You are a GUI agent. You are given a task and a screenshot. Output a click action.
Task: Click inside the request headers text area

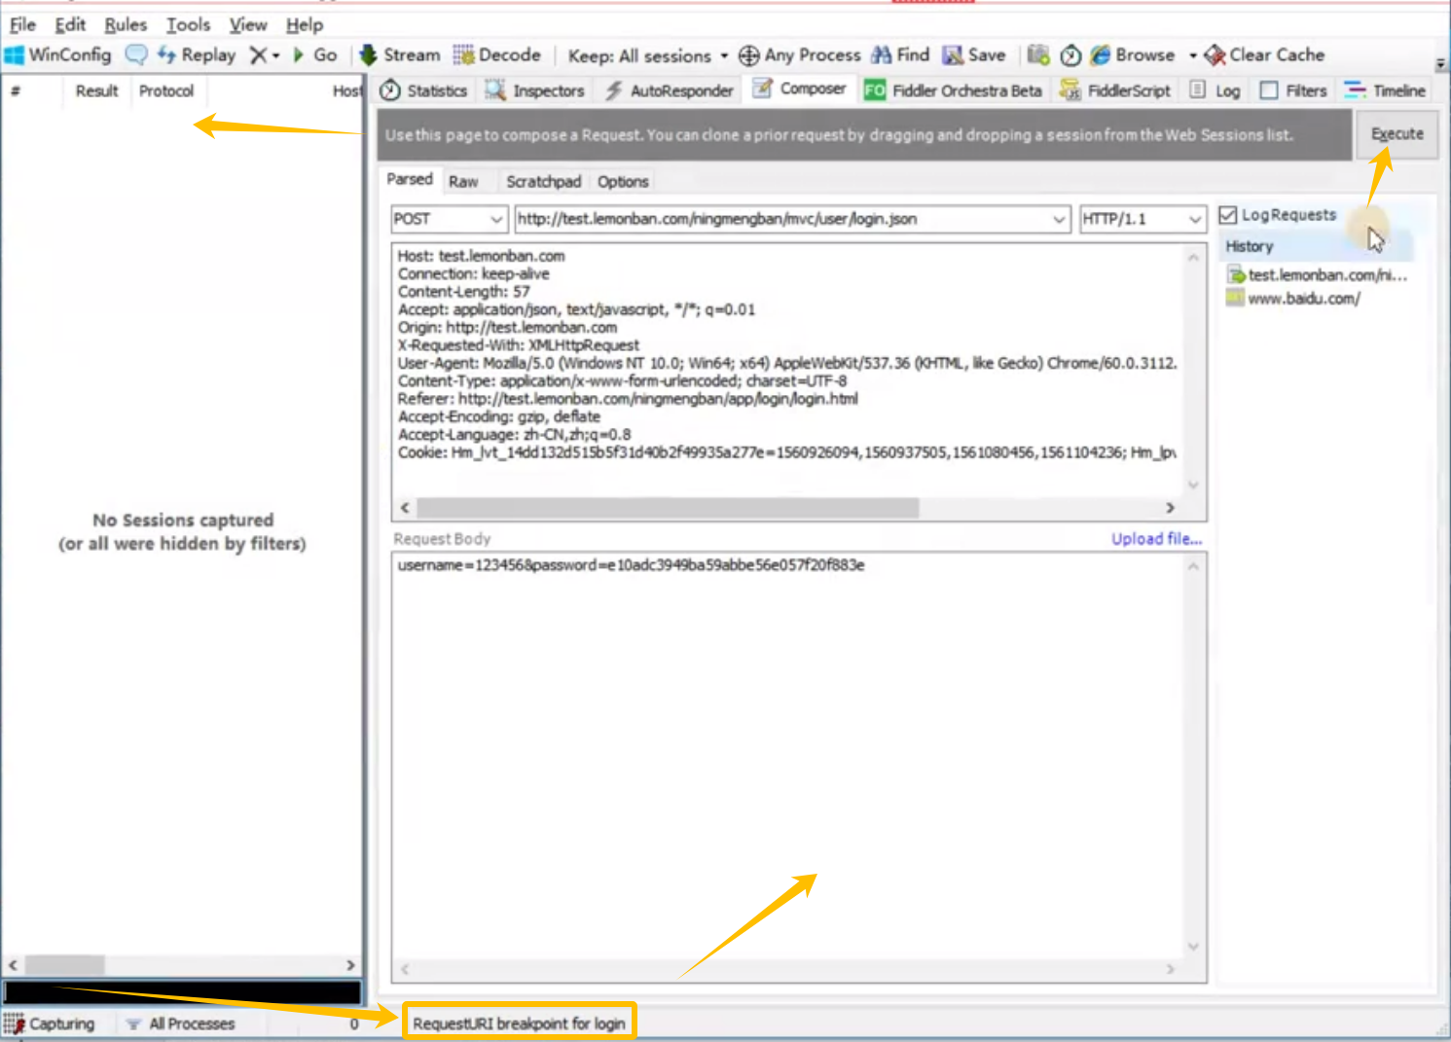[x=788, y=370]
